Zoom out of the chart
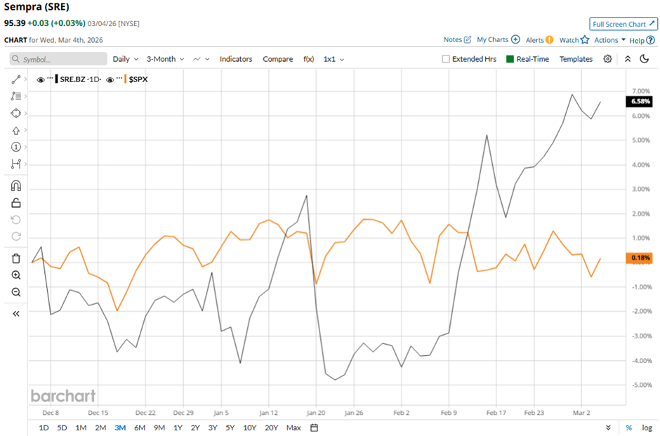Viewport: 660px width, 436px height. pyautogui.click(x=16, y=292)
